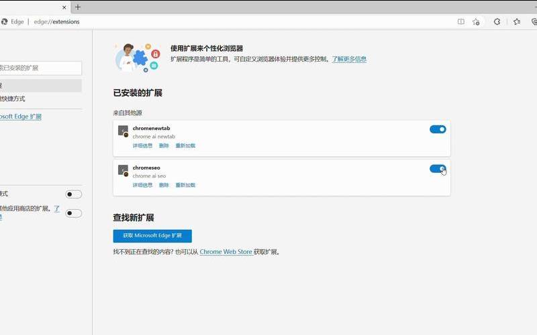This screenshot has width=537, height=335.
Task: Reload the chromeseo extension
Action: tap(185, 185)
